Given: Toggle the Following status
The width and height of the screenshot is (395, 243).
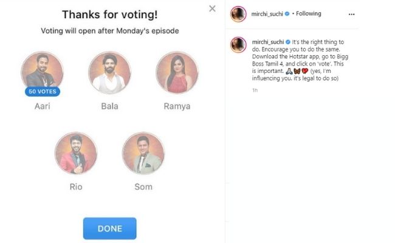Looking at the screenshot, I should coord(310,13).
